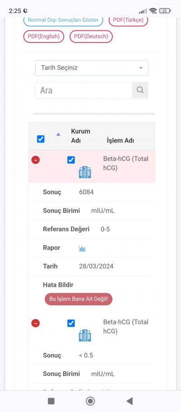This screenshot has height=412, width=181.
Task: Open the Tarih Seçiniz date dropdown
Action: point(92,68)
